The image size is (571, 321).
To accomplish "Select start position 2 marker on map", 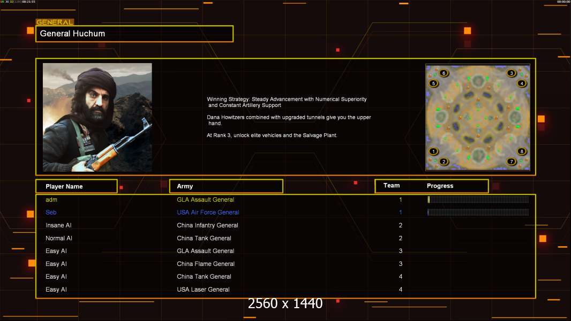I will pos(444,162).
